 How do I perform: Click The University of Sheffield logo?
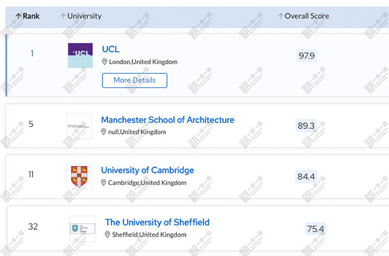tap(83, 229)
